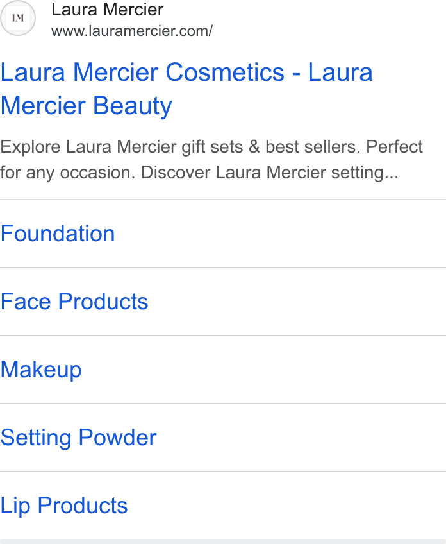Click Lip in Lip Products link
Image resolution: width=446 pixels, height=544 pixels.
[15, 506]
